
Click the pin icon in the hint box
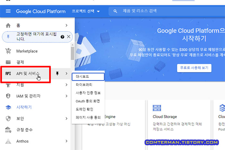pos(8,37)
